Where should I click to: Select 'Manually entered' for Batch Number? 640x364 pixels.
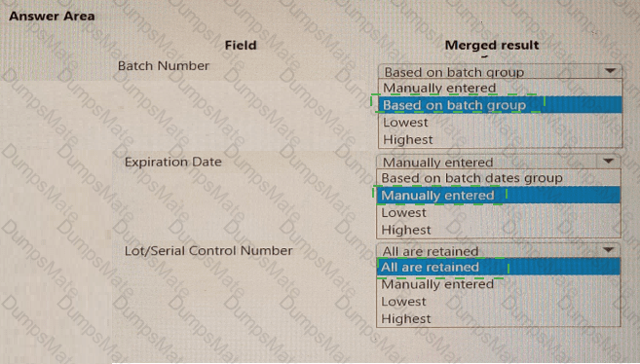click(501, 88)
